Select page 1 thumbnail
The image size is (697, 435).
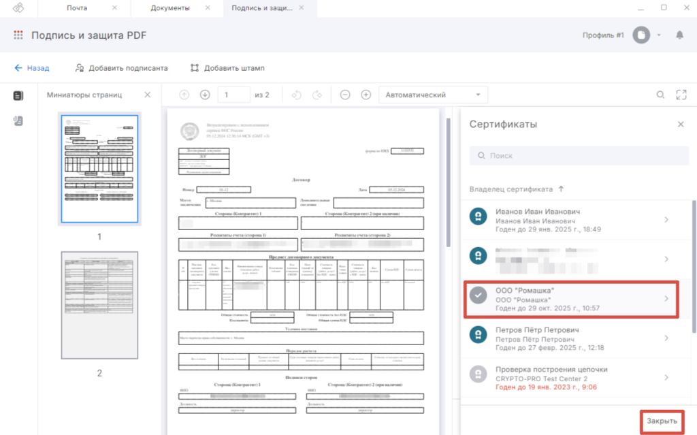(x=99, y=169)
